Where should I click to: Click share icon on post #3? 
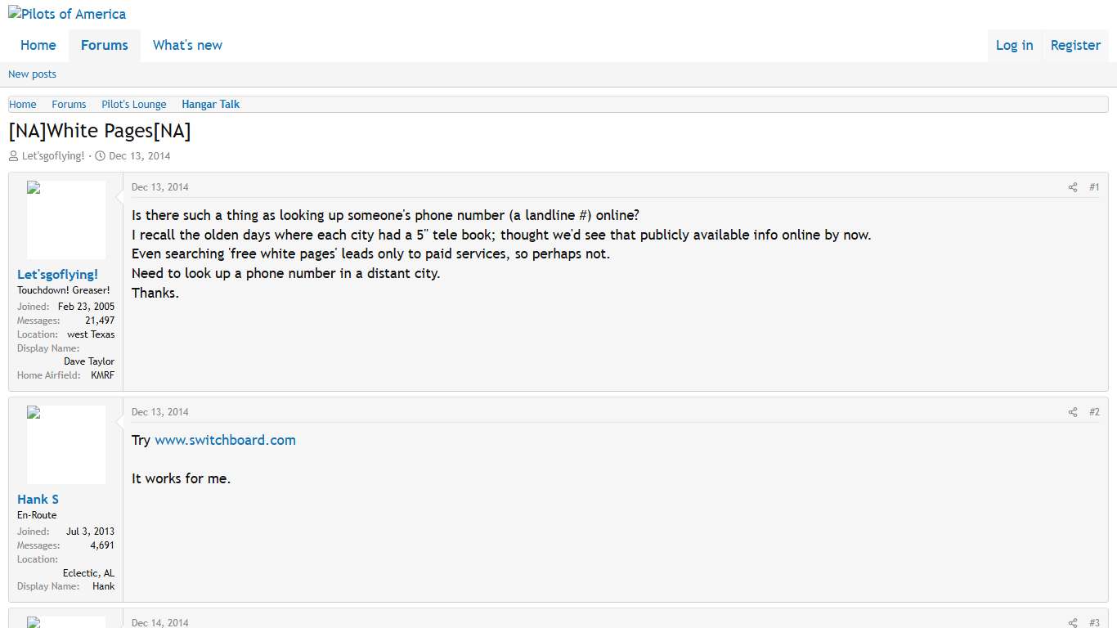click(1073, 623)
